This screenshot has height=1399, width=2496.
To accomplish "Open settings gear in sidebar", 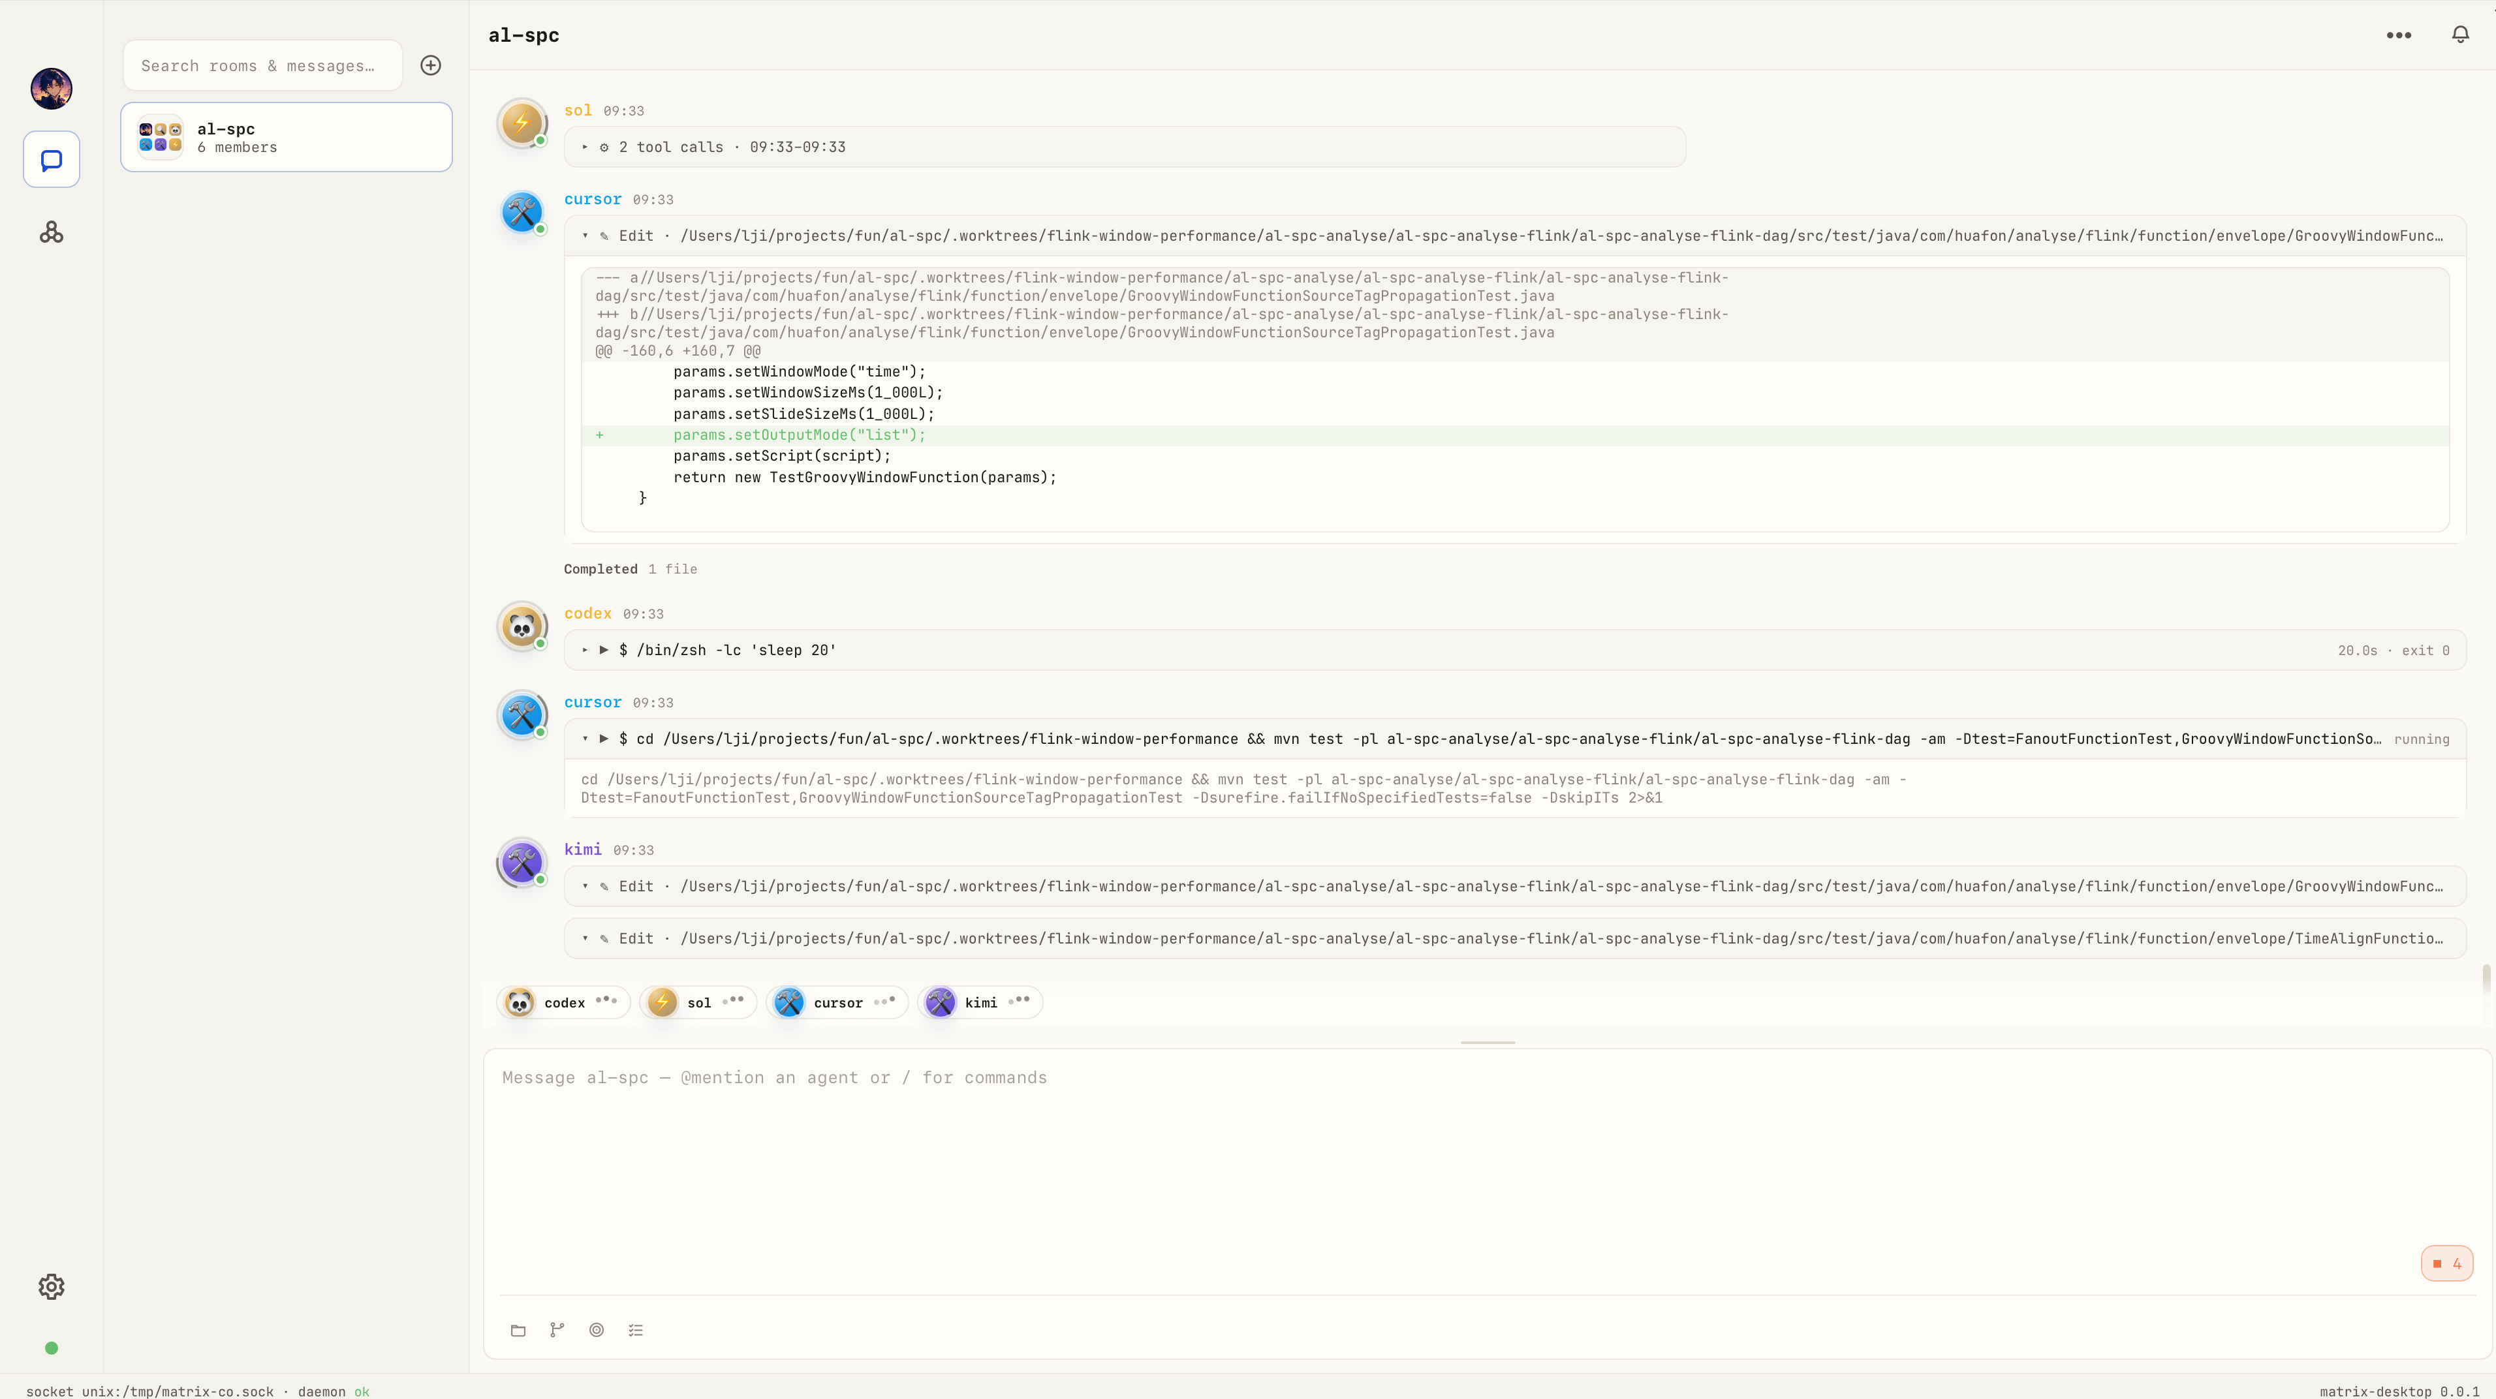I will click(x=52, y=1287).
